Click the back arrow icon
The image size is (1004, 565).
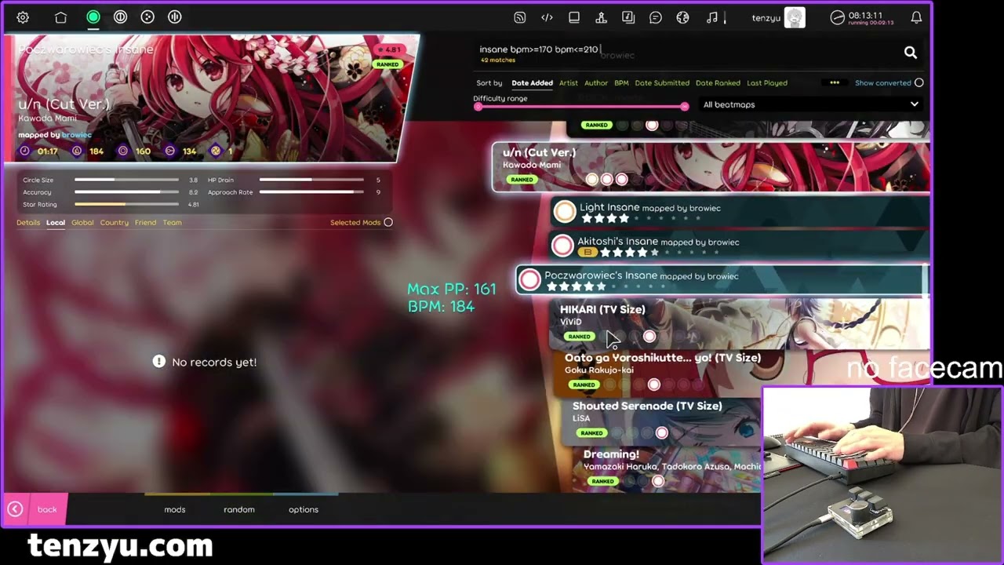coord(15,509)
